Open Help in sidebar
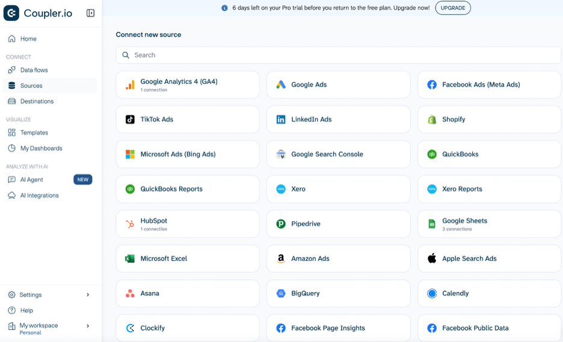Viewport: 563px width, 342px height. [x=50, y=310]
